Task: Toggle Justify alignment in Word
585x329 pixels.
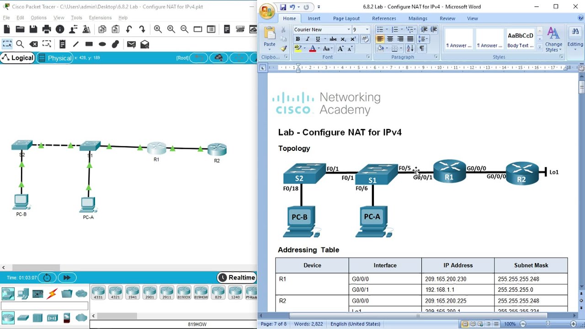Action: coord(410,39)
